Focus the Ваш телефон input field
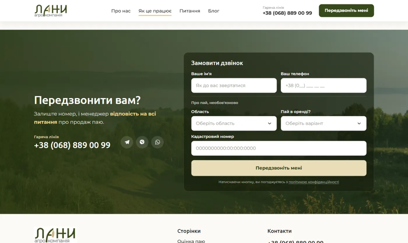This screenshot has width=408, height=243. click(323, 85)
